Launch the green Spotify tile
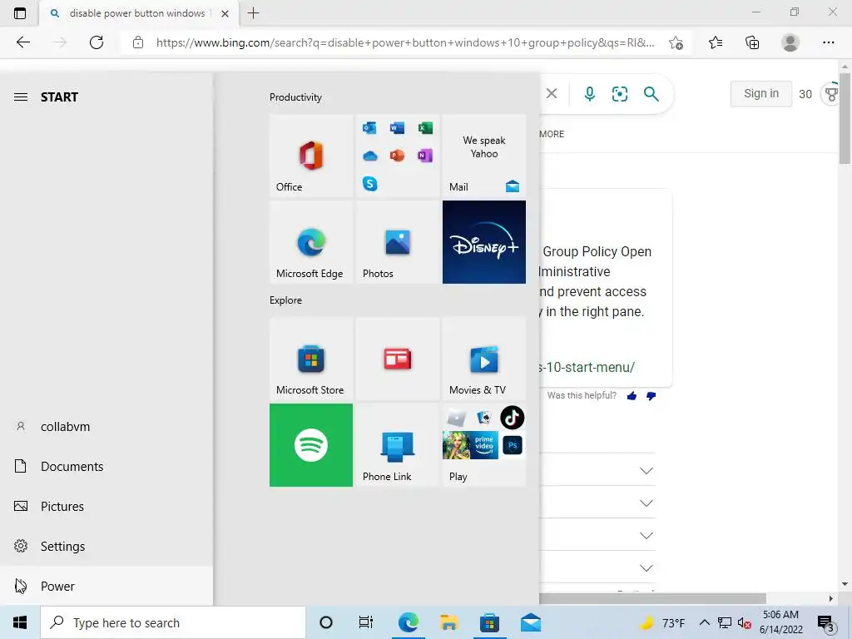This screenshot has height=639, width=852. (x=311, y=445)
